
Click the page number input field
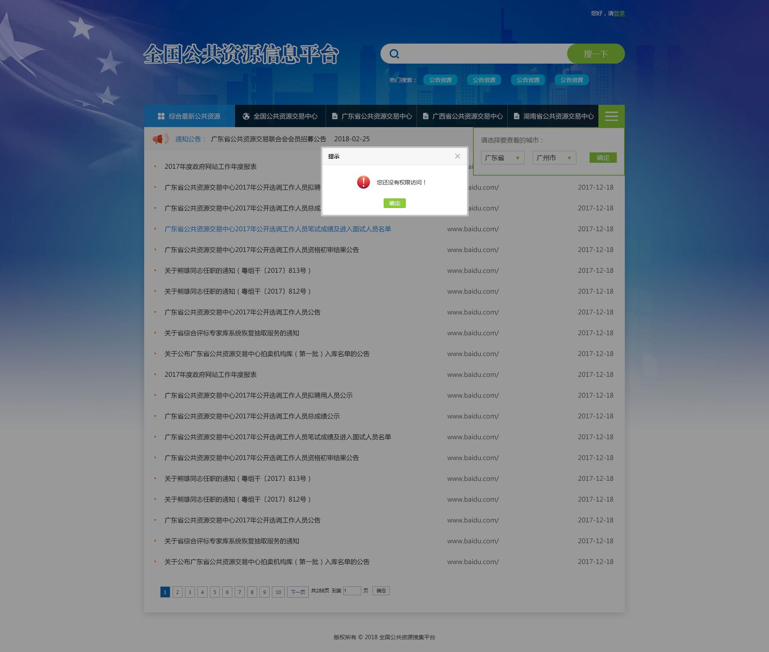(x=352, y=591)
